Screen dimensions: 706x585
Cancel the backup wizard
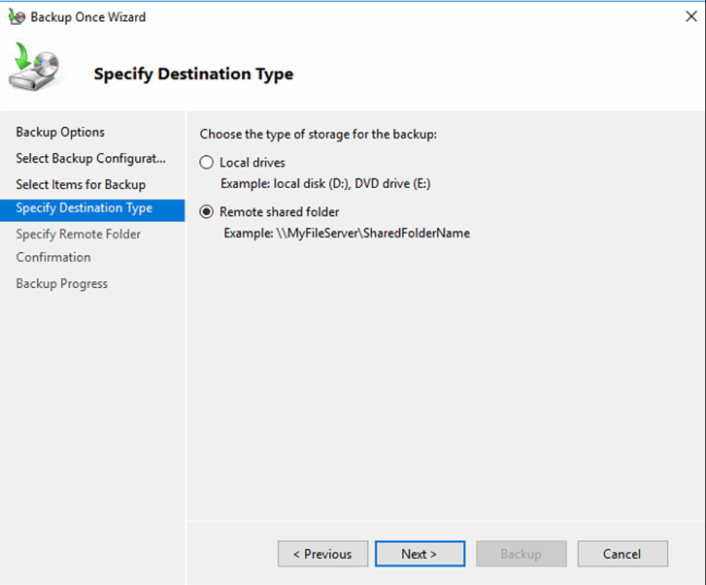[x=622, y=554]
